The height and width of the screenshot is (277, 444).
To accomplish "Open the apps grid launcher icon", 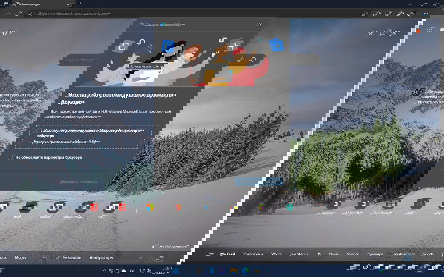I will coord(431,30).
